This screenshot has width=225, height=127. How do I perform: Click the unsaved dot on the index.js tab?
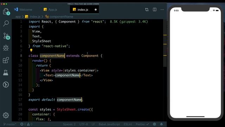click(x=96, y=10)
